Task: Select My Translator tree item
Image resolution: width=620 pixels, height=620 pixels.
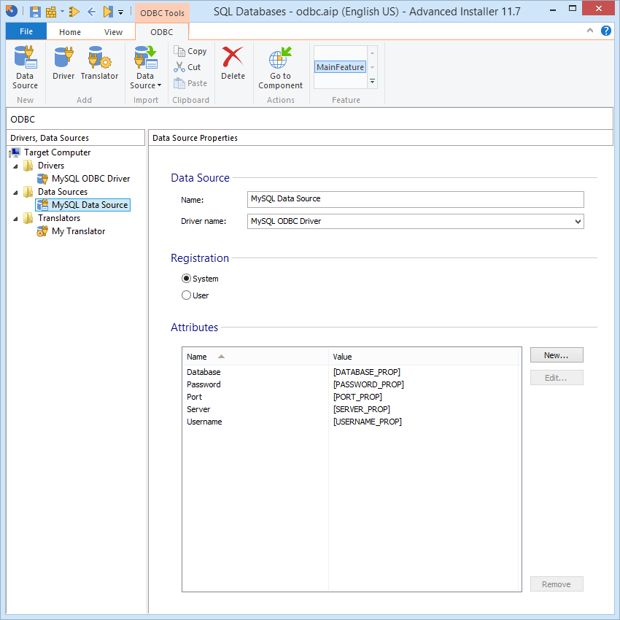Action: pyautogui.click(x=78, y=231)
